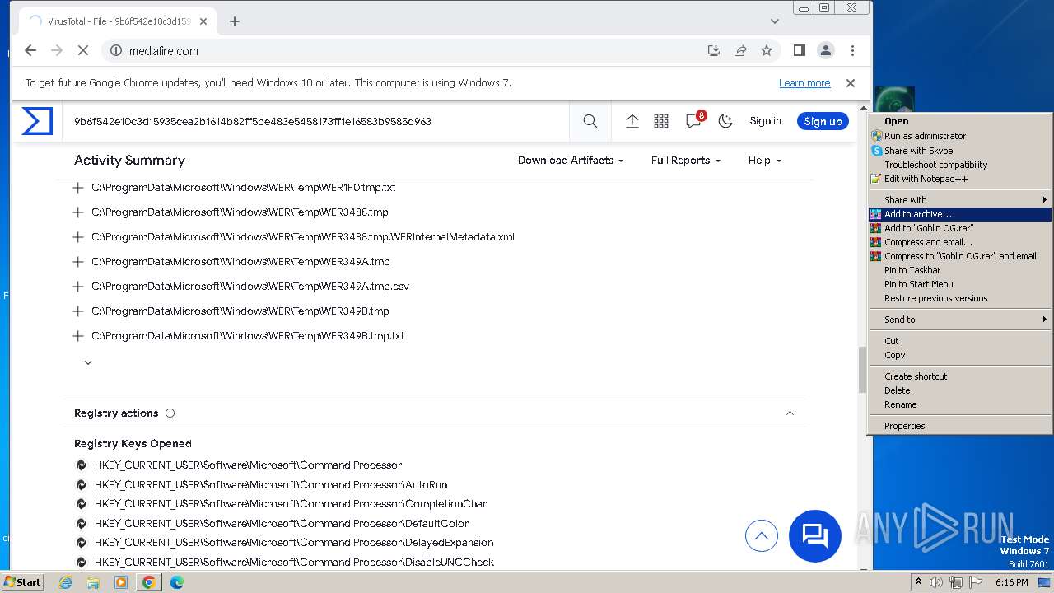The image size is (1054, 593).
Task: Open the Chrome profile avatar
Action: (x=826, y=50)
